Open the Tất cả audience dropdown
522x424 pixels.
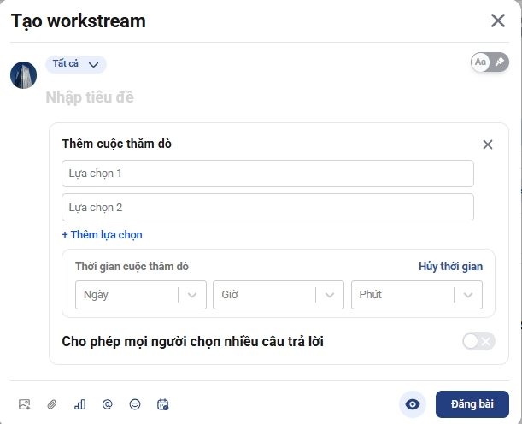click(76, 64)
